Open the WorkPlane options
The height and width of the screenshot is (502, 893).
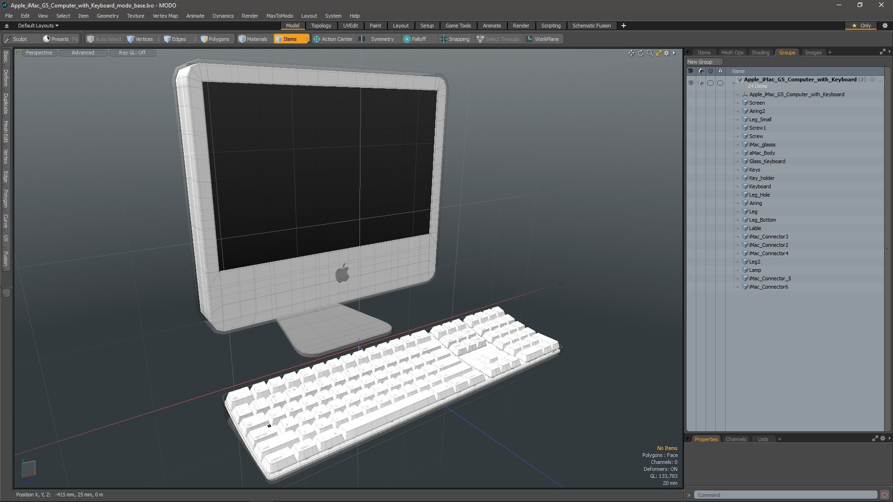point(542,39)
